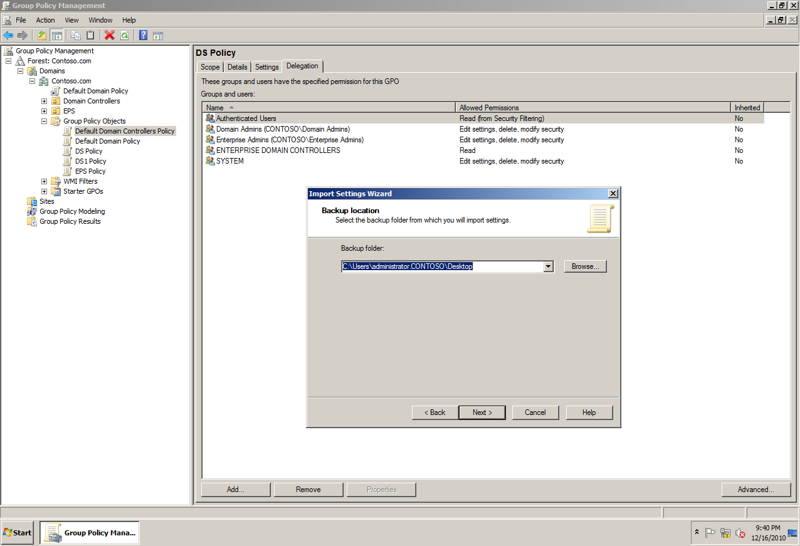Open the Action menu
Image resolution: width=800 pixels, height=546 pixels.
[45, 19]
